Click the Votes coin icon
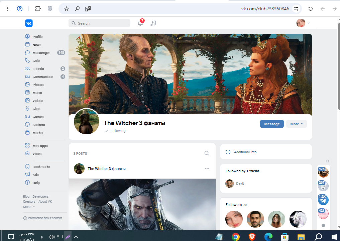The image size is (340, 241). [x=27, y=153]
